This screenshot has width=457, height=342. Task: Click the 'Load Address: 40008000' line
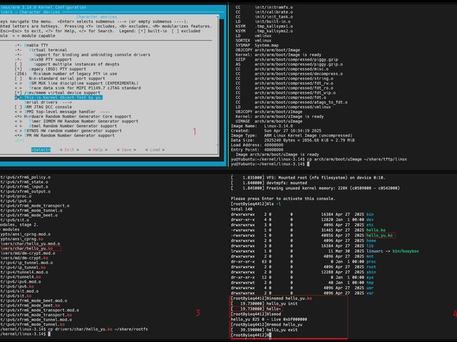point(257,145)
